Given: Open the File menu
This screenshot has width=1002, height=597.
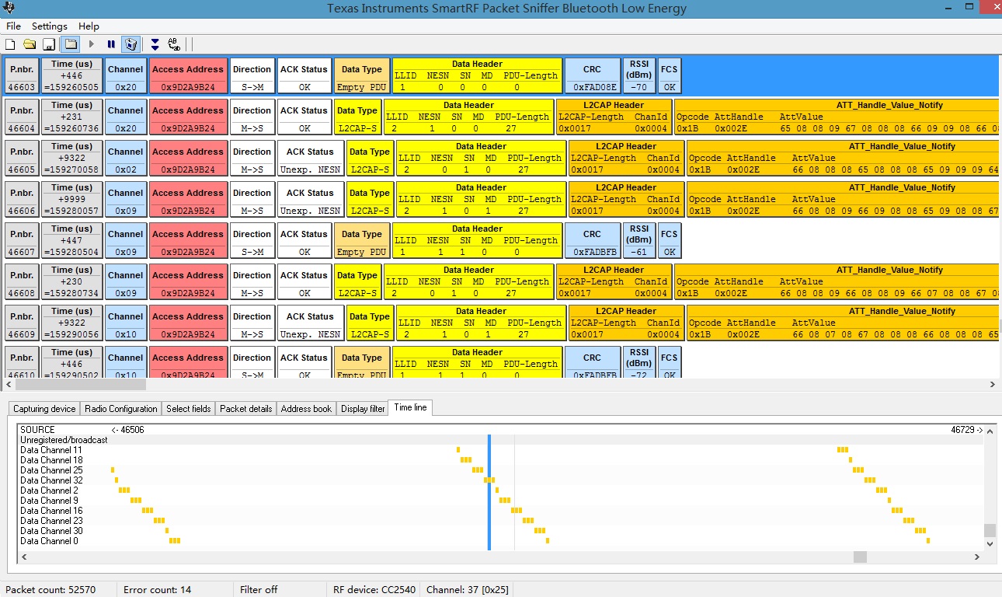Looking at the screenshot, I should pos(13,26).
